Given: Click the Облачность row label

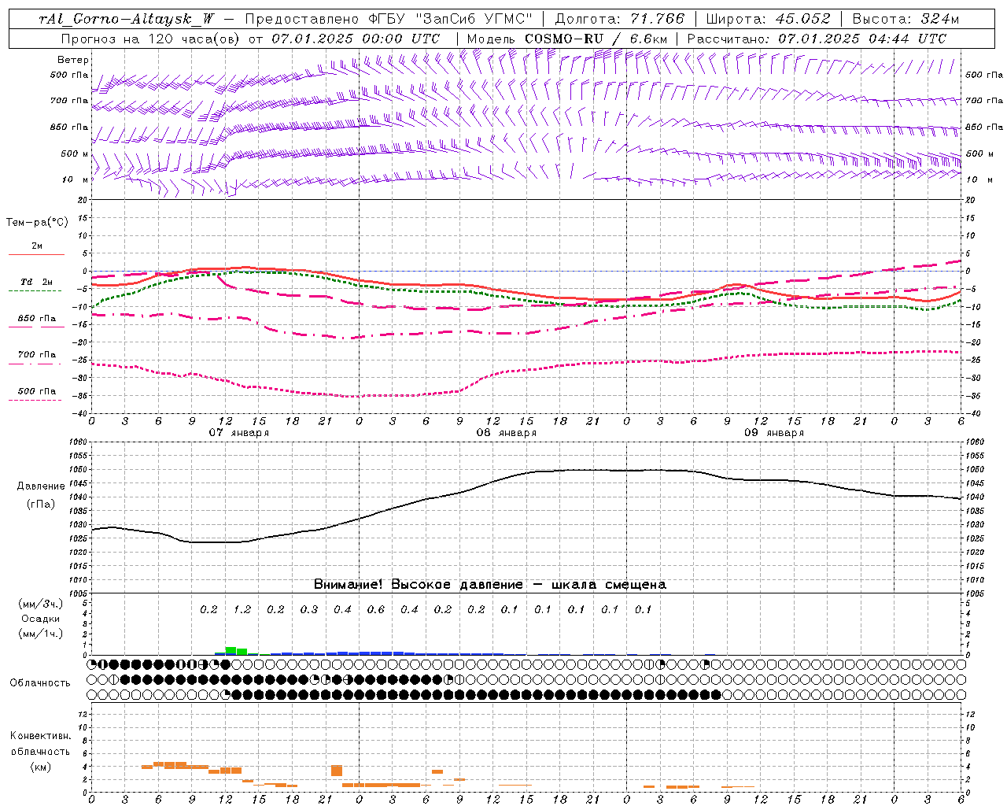Looking at the screenshot, I should [x=40, y=682].
